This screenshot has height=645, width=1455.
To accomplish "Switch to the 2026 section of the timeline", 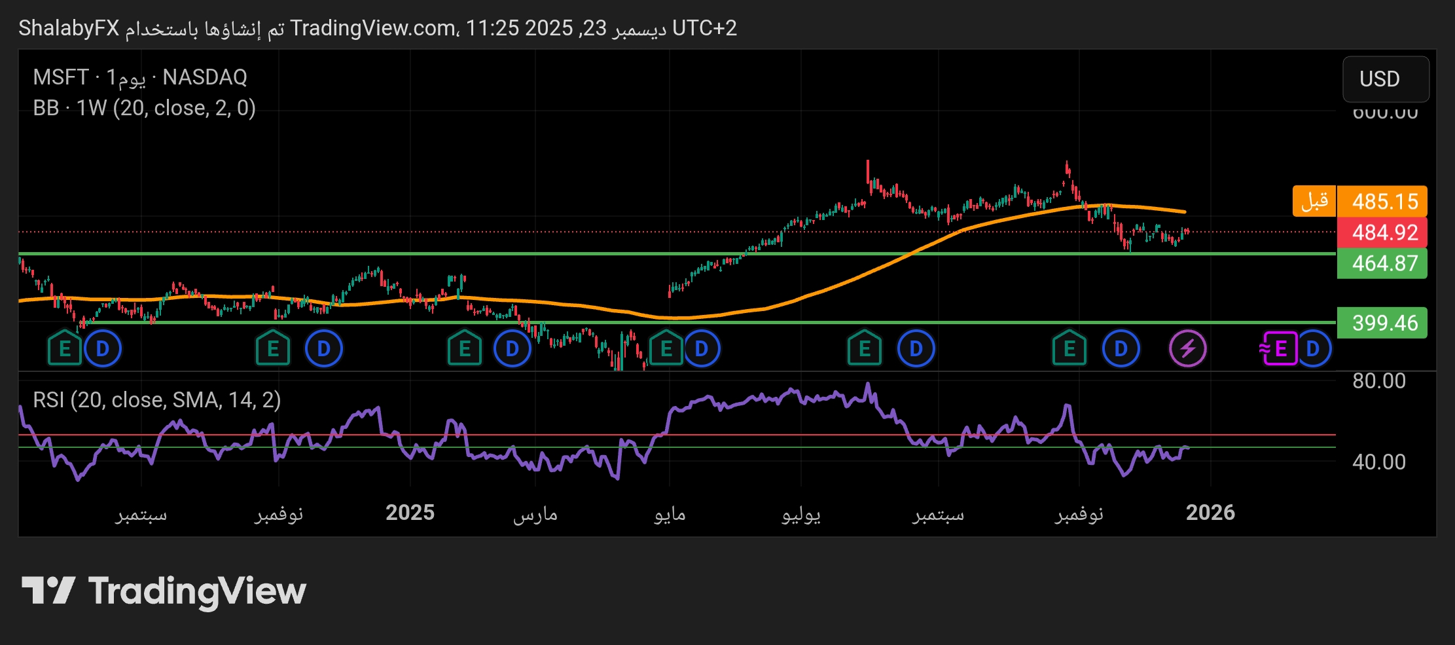I will [1210, 513].
